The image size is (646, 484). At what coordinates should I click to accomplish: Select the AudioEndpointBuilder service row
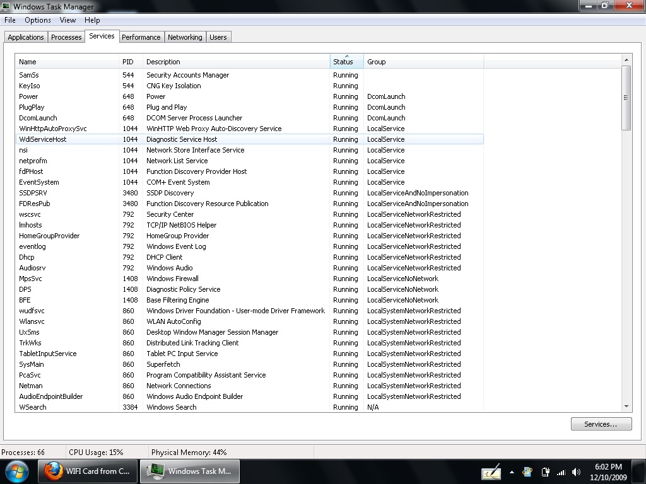pos(249,396)
